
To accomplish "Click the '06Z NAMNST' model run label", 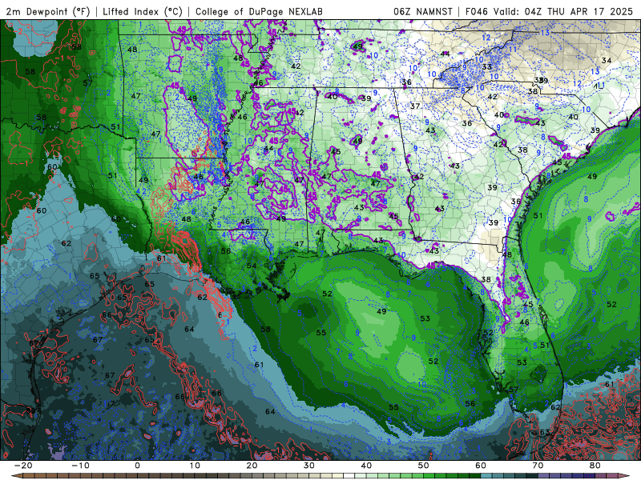I will click(x=423, y=11).
